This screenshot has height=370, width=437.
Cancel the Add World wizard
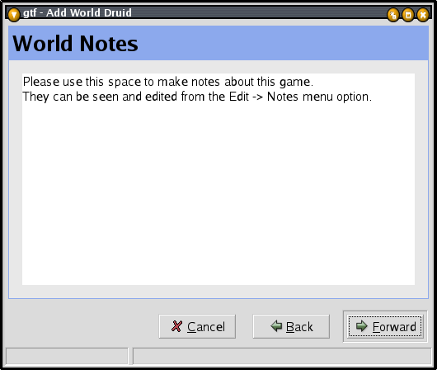point(197,326)
